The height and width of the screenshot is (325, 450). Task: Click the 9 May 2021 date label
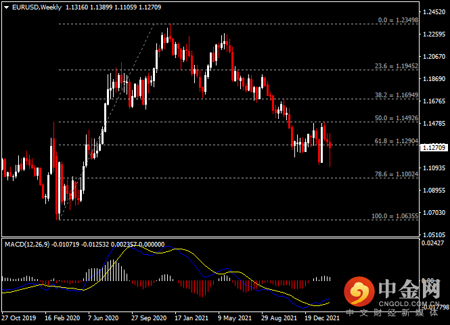pyautogui.click(x=234, y=318)
